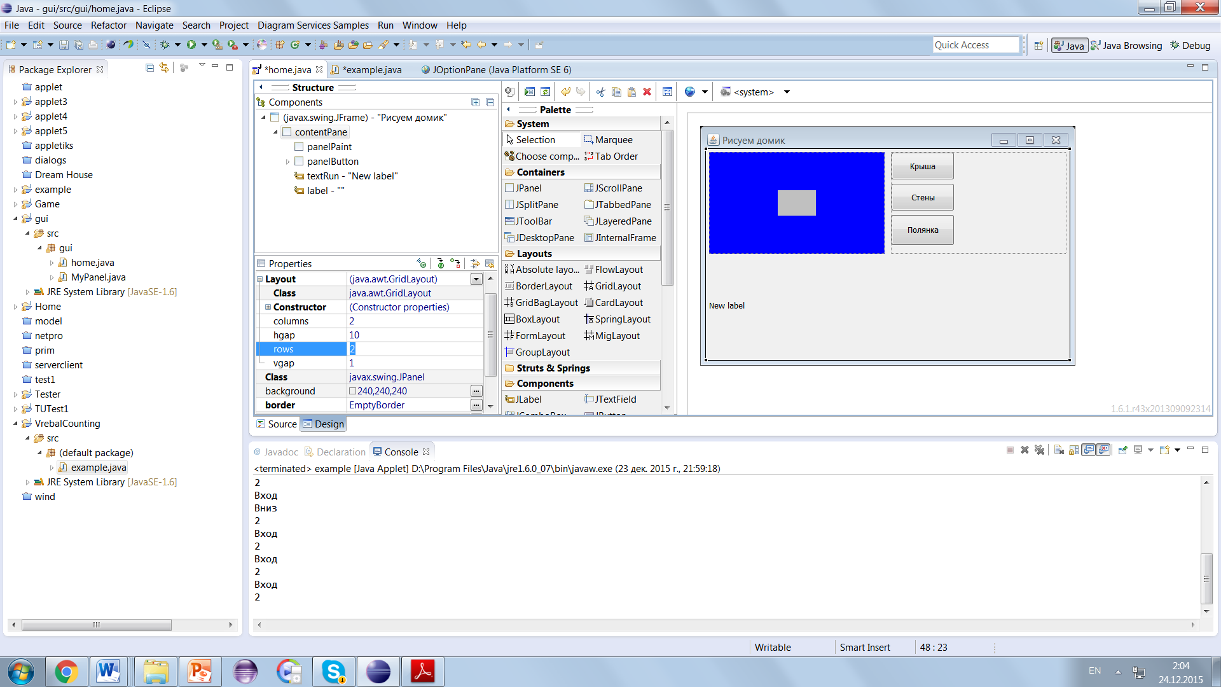
Task: Click the Debug bug icon in the main toolbar
Action: (165, 45)
